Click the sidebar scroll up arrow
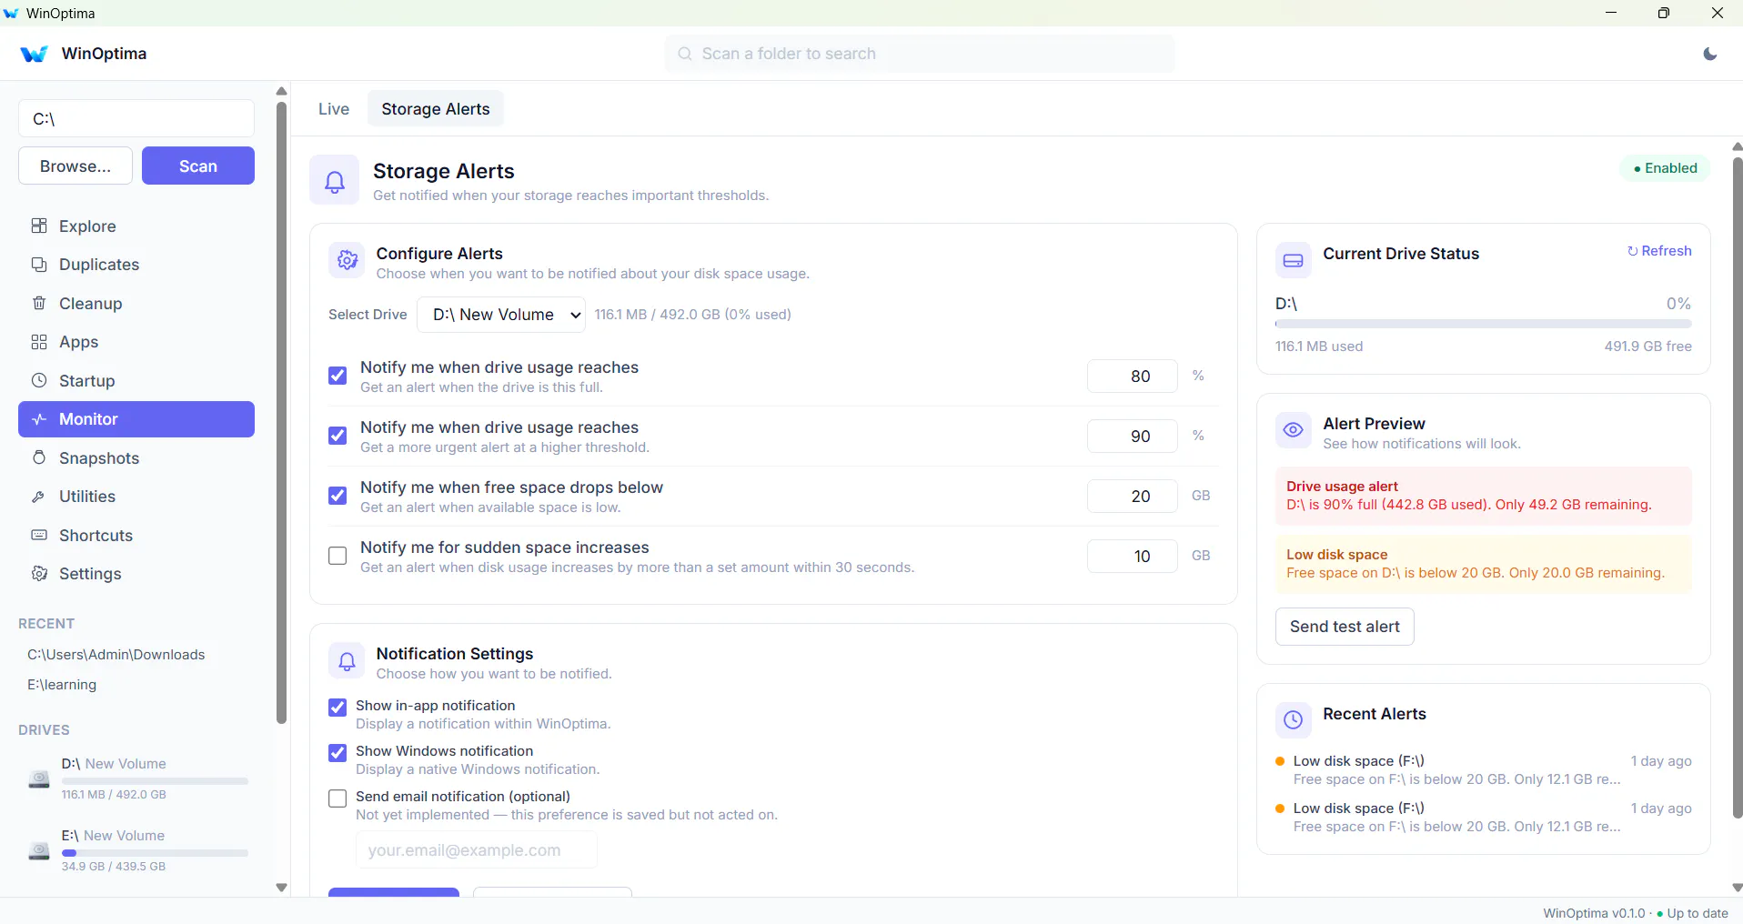1743x924 pixels. [x=281, y=91]
